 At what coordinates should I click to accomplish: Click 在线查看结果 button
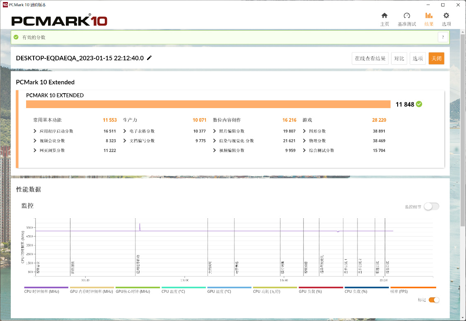click(370, 58)
